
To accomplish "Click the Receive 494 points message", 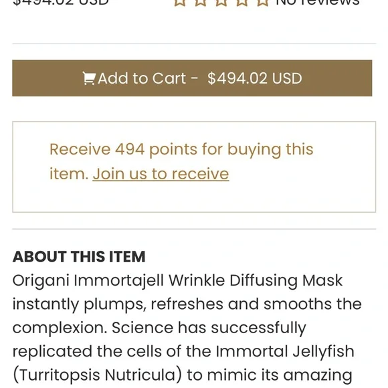I will (181, 149).
